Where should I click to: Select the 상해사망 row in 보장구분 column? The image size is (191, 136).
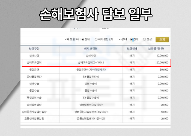coord(34,56)
